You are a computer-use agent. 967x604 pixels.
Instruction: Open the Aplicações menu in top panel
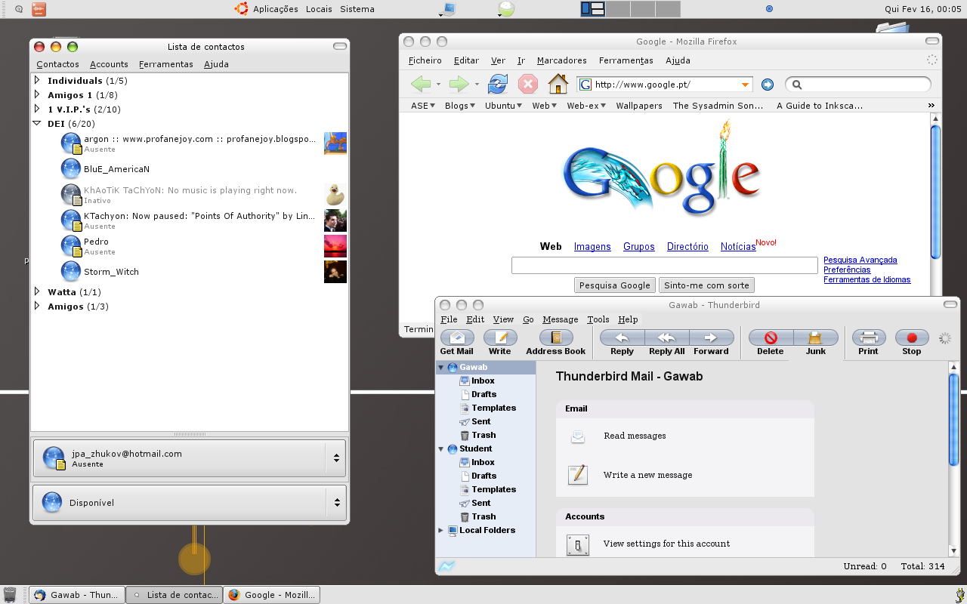tap(276, 9)
